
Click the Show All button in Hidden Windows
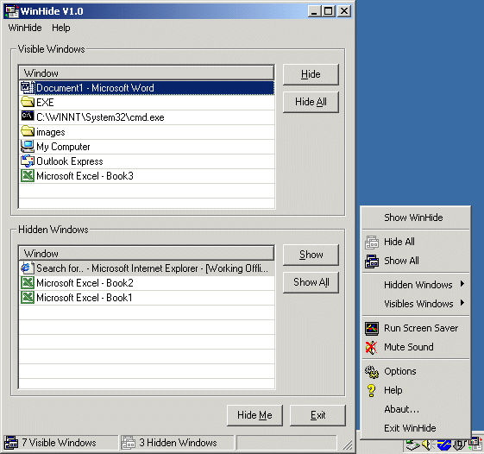[x=311, y=282]
